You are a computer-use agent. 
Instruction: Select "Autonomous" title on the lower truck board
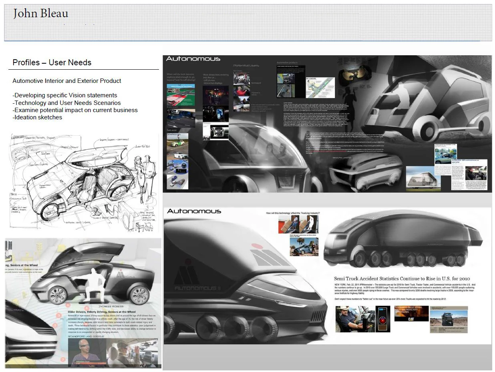(x=194, y=211)
